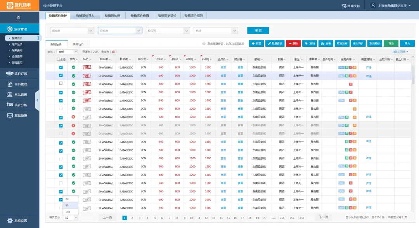The width and height of the screenshot is (419, 228).
Task: Expand the 起始港 origin port dropdown
Action: coord(91,31)
